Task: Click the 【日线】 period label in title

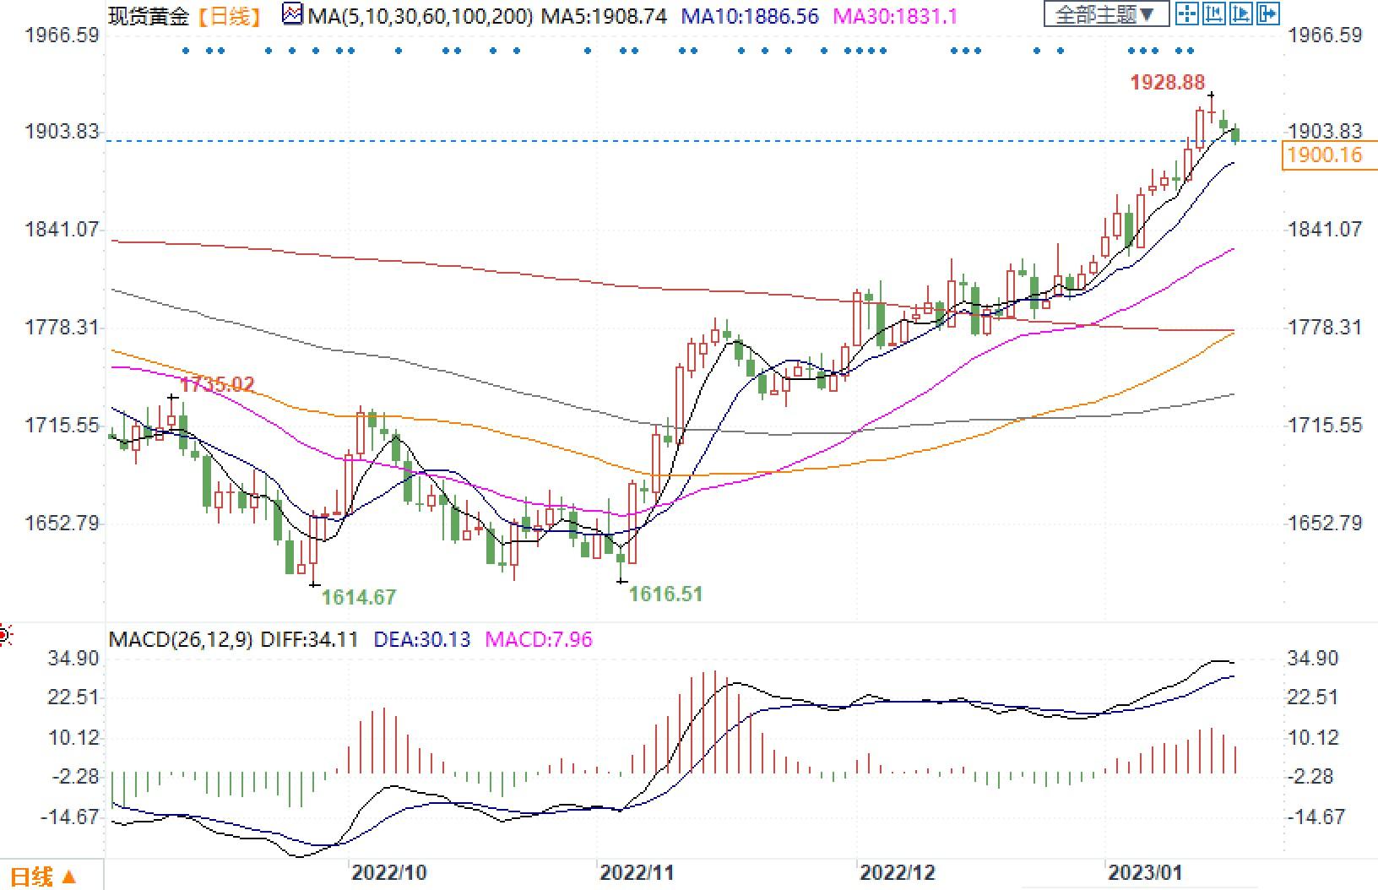Action: point(229,15)
